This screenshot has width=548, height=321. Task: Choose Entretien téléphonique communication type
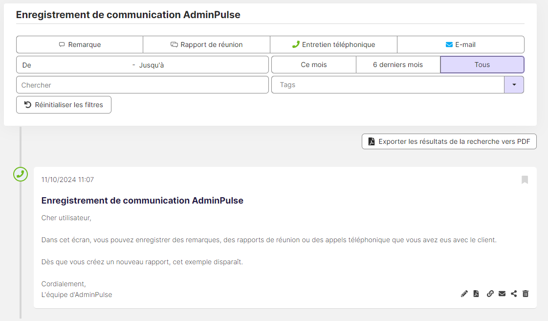click(333, 45)
